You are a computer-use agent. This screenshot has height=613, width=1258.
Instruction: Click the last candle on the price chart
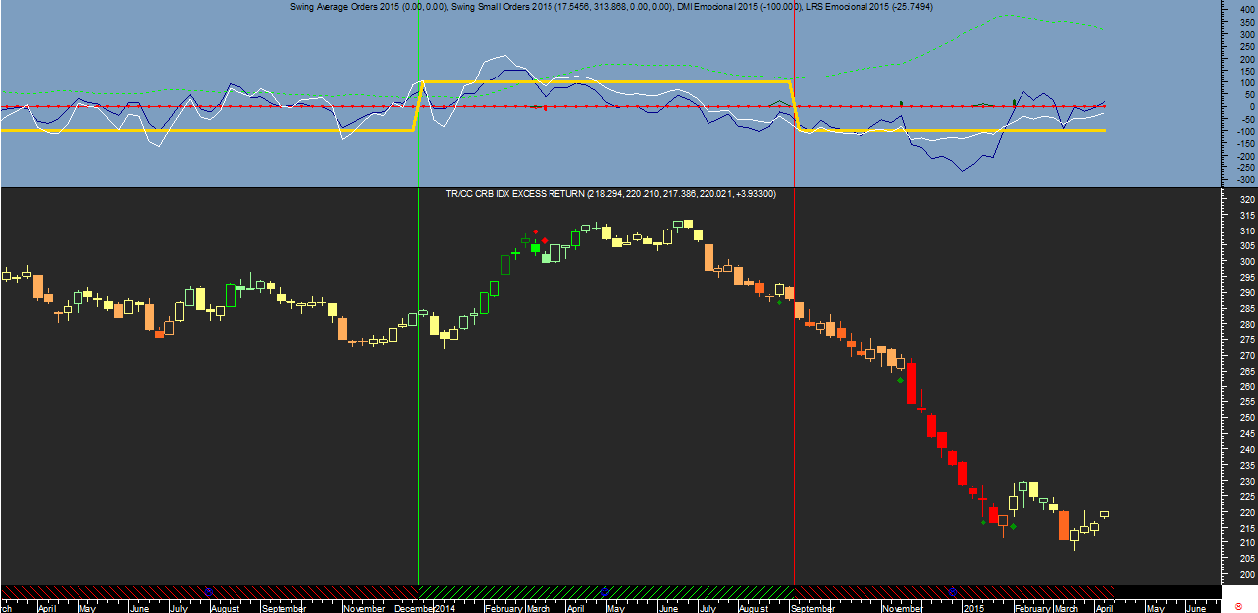1104,514
